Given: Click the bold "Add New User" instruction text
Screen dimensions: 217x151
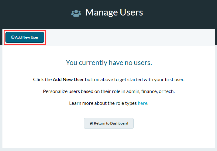Looking at the screenshot, I should pyautogui.click(x=68, y=80).
